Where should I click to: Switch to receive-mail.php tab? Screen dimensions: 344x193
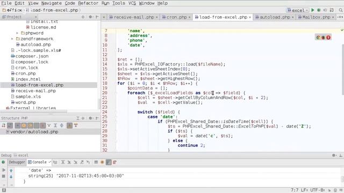[134, 17]
